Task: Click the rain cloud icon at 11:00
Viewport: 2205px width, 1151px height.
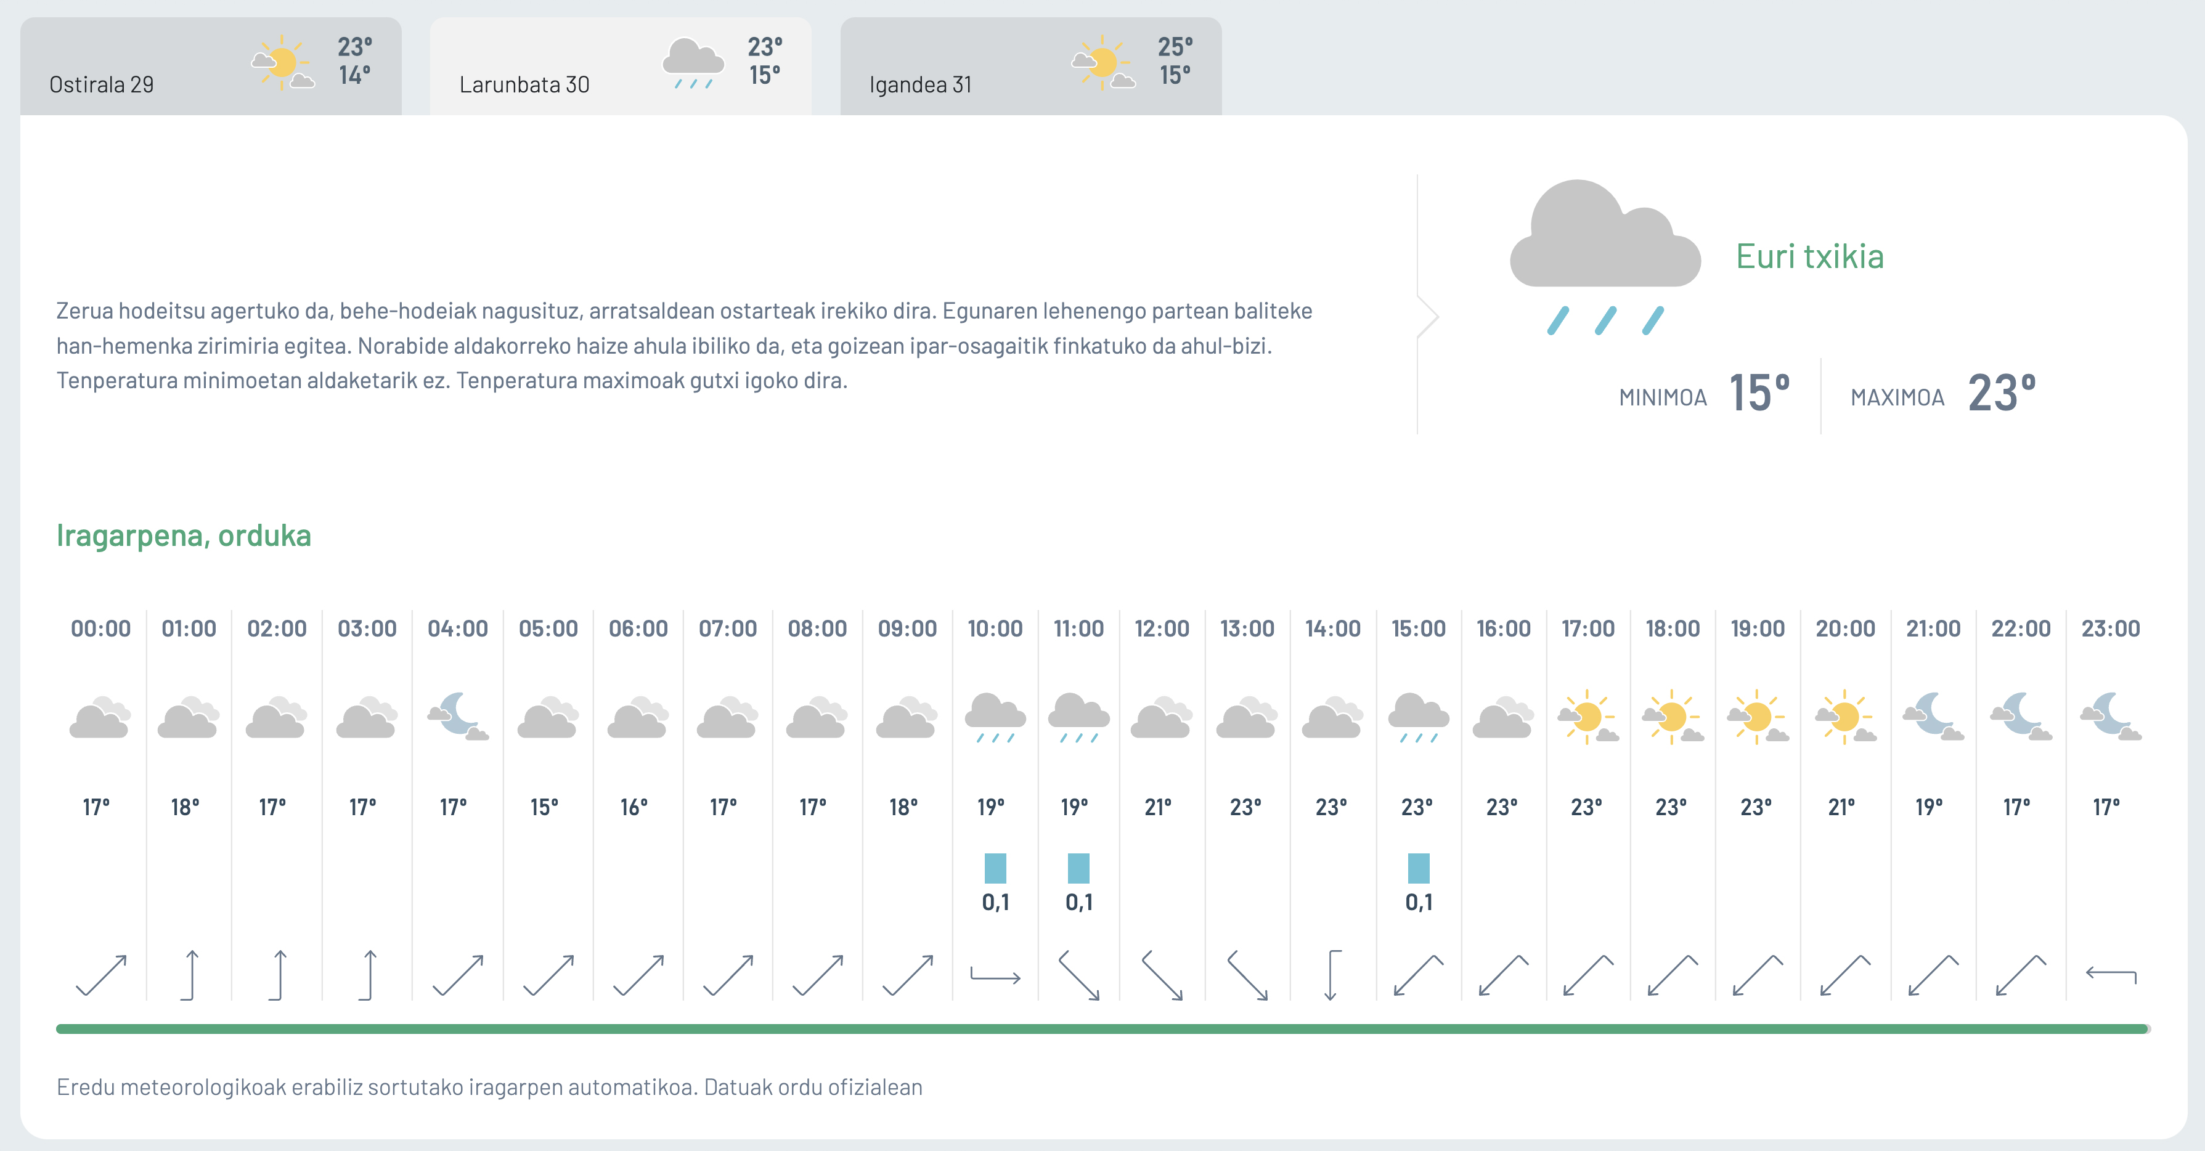Action: pos(1079,717)
